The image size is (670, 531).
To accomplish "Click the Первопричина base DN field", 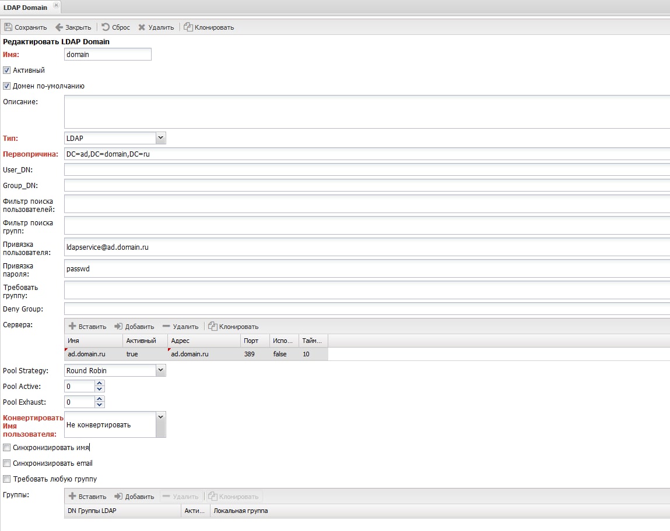I will point(367,154).
